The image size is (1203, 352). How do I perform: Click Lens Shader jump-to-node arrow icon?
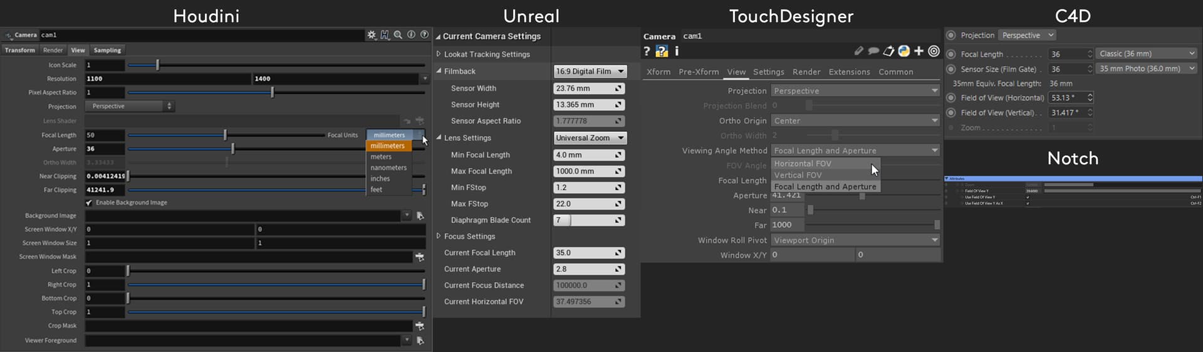pos(407,121)
